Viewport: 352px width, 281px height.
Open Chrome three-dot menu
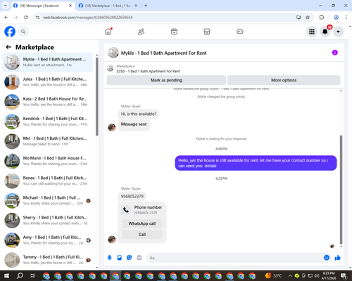346,18
